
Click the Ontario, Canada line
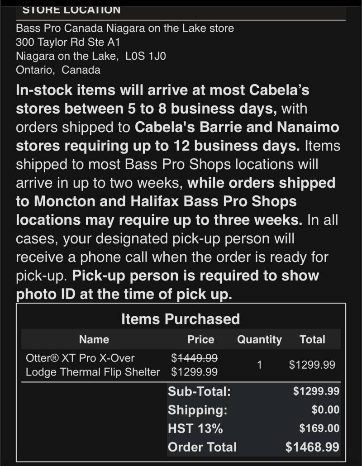[x=58, y=70]
